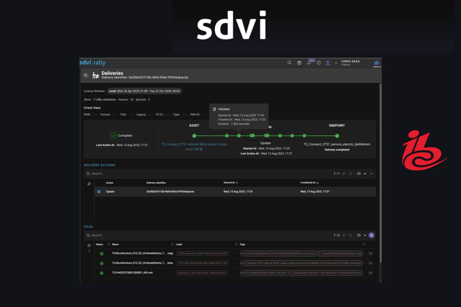Toggle the Update action row checkbox
The width and height of the screenshot is (461, 307).
click(x=99, y=192)
